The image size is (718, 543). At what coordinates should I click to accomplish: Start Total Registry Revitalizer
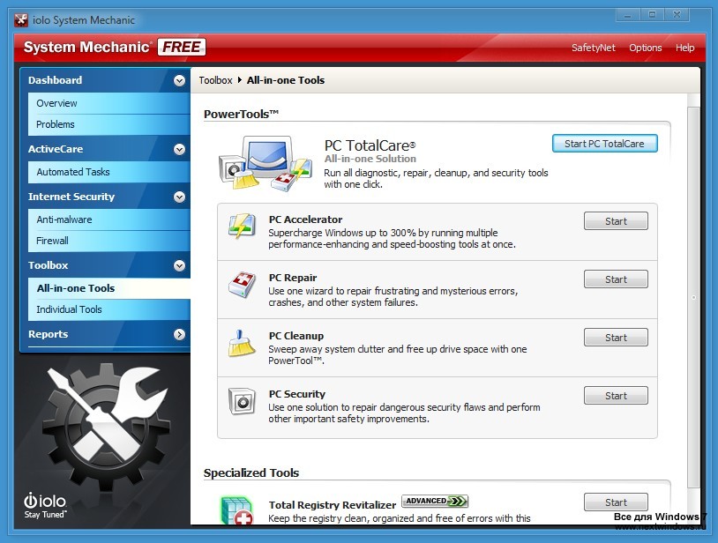tap(616, 502)
